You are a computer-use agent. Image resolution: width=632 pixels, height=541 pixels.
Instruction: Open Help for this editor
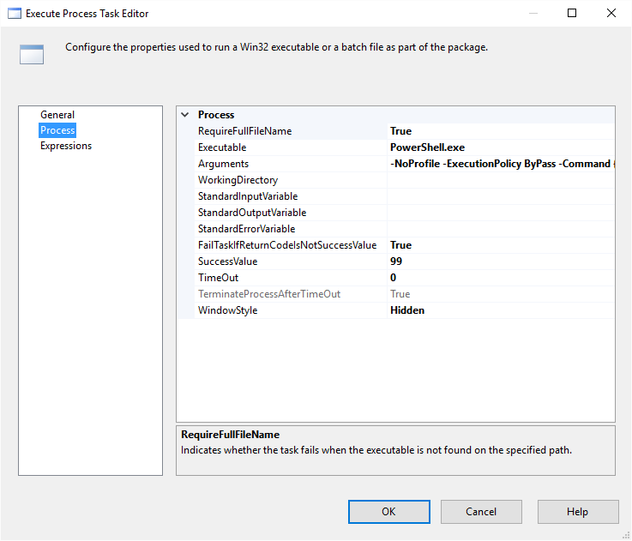578,512
